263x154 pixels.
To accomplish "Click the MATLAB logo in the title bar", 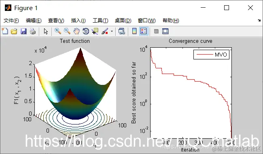I will 8,8.
